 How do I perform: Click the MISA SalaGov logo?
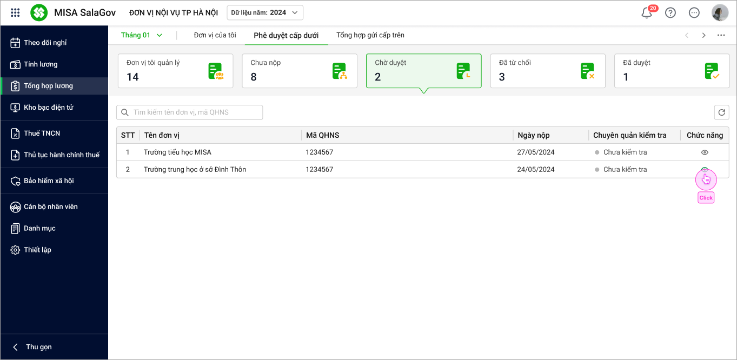pyautogui.click(x=39, y=12)
